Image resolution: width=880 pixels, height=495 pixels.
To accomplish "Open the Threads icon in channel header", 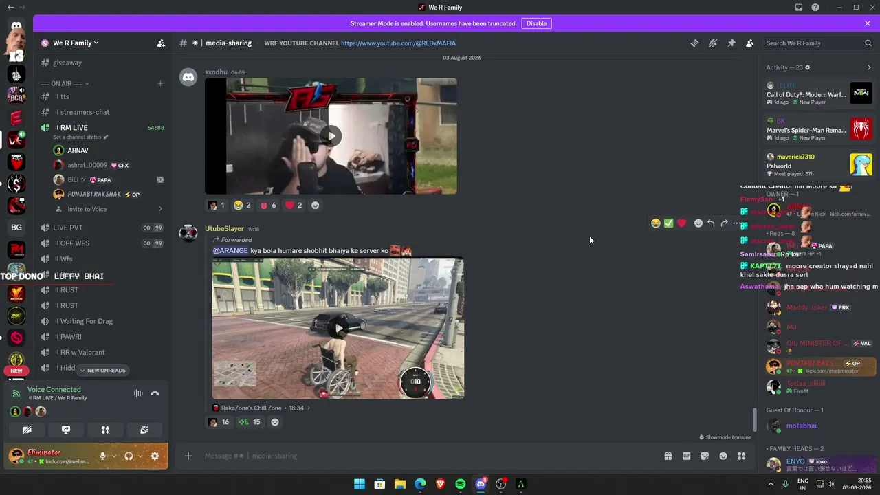I will point(694,43).
